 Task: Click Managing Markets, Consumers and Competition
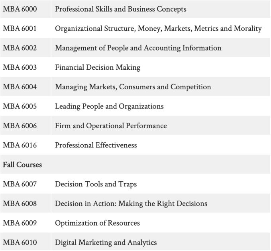coord(133,87)
